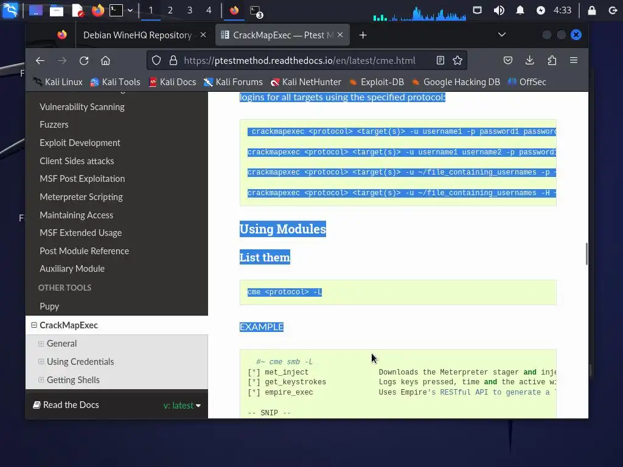Open Post Module Reference in sidebar
This screenshot has width=623, height=467.
pos(84,251)
